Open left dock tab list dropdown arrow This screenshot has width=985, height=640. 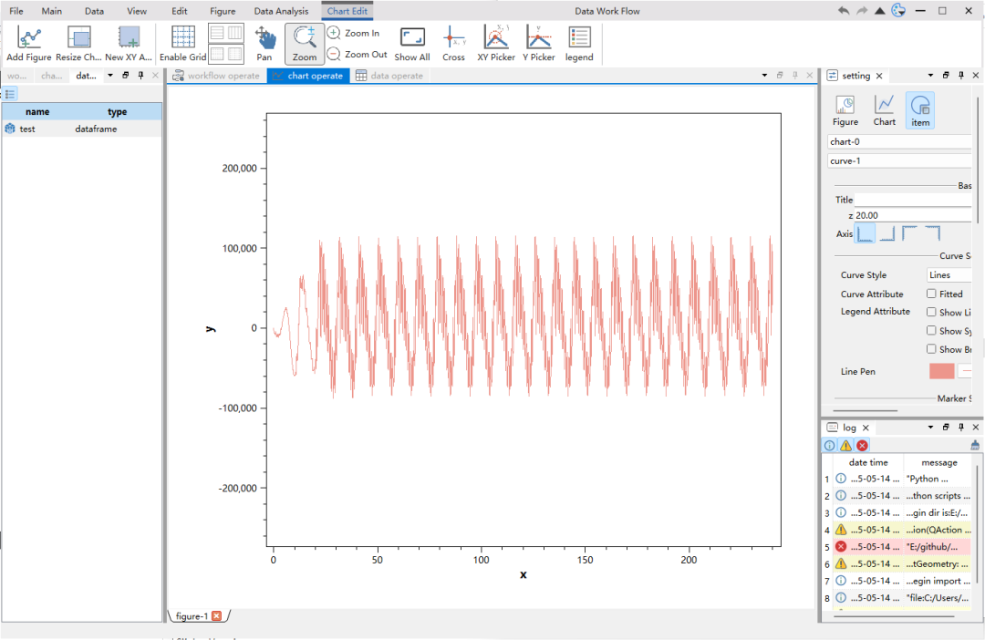pos(110,76)
